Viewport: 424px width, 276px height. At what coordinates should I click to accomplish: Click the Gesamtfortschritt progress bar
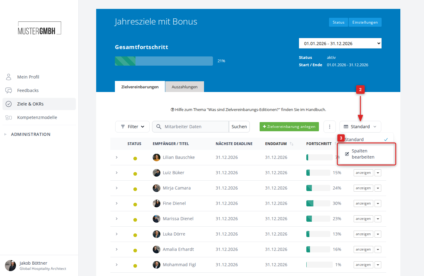tap(164, 61)
